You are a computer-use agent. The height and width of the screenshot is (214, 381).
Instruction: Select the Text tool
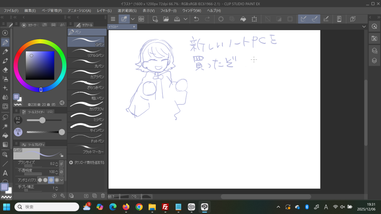(5, 173)
